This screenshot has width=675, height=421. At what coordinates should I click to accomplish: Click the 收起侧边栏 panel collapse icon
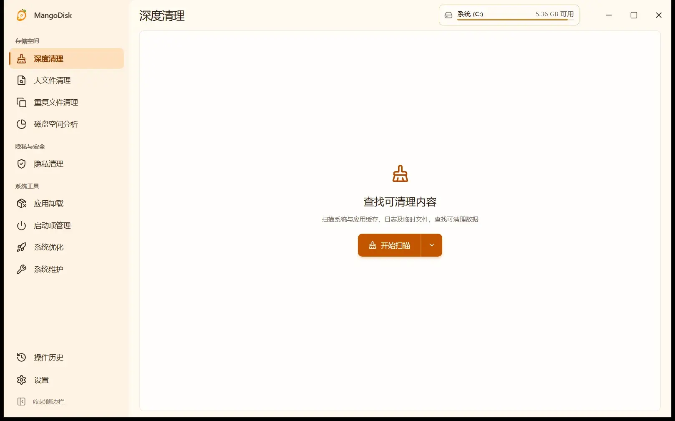[21, 401]
